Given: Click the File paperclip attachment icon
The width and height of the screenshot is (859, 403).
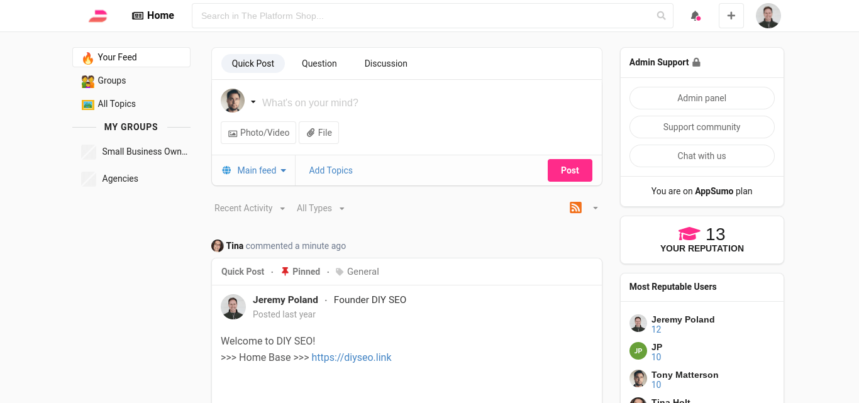Looking at the screenshot, I should [x=310, y=132].
